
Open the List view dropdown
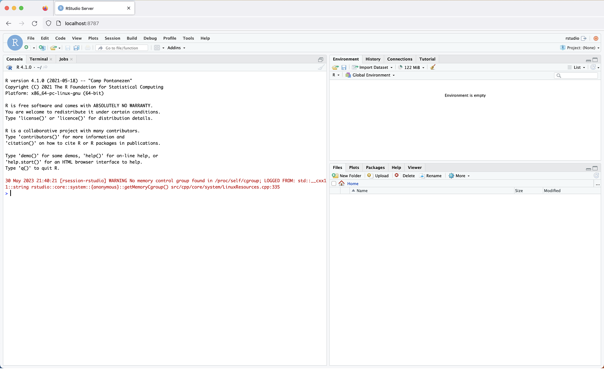point(576,67)
